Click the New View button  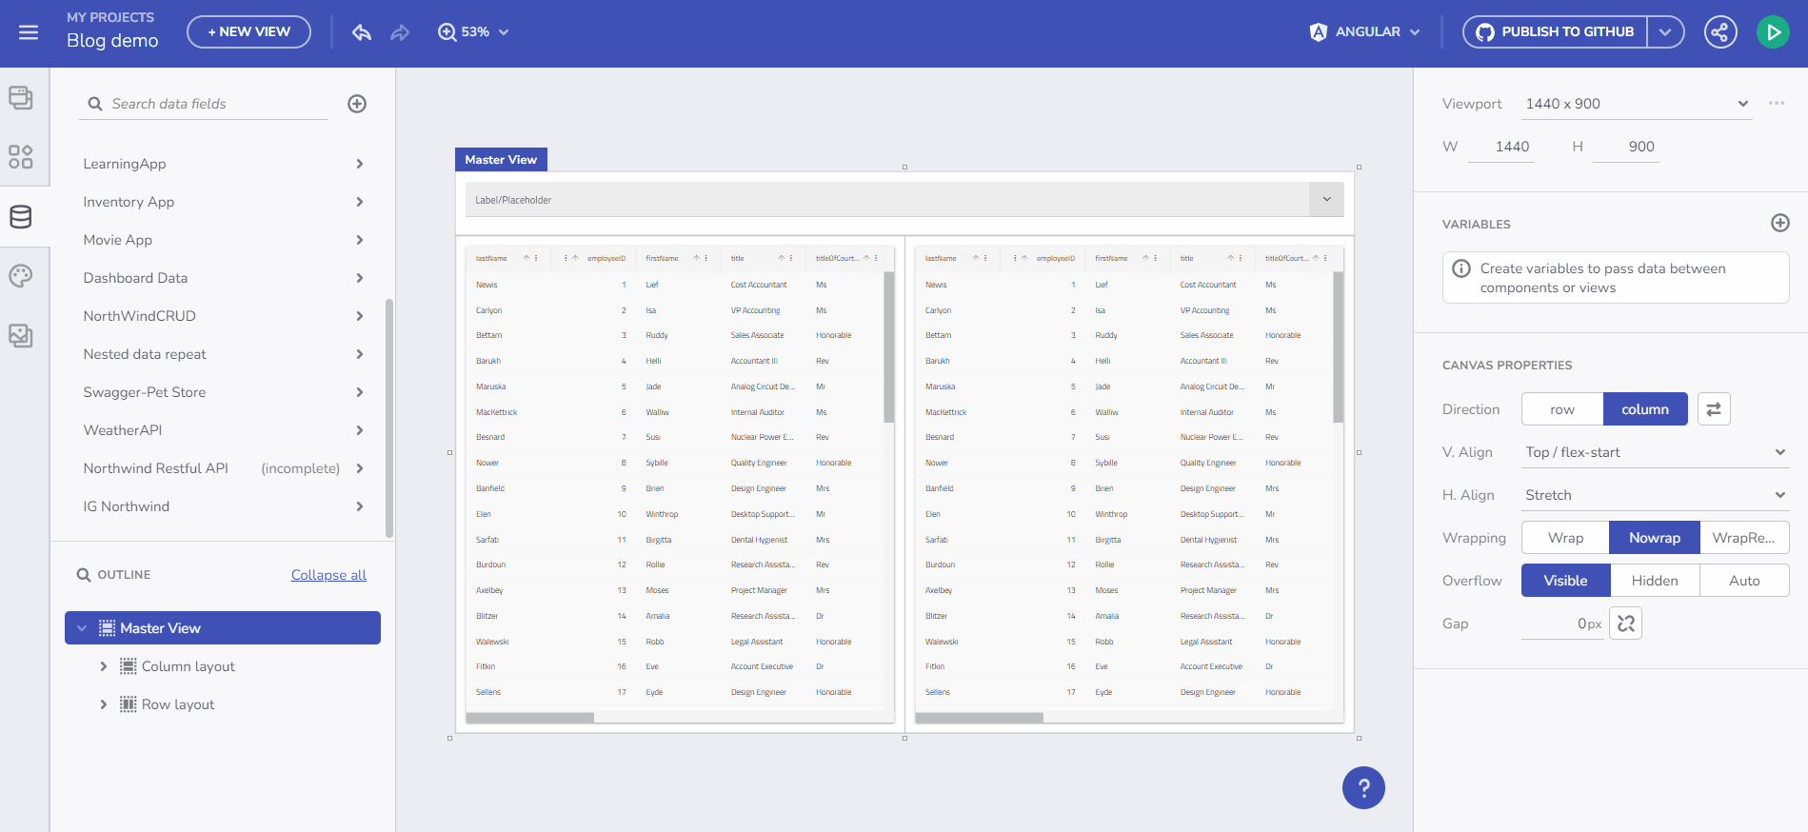248,32
